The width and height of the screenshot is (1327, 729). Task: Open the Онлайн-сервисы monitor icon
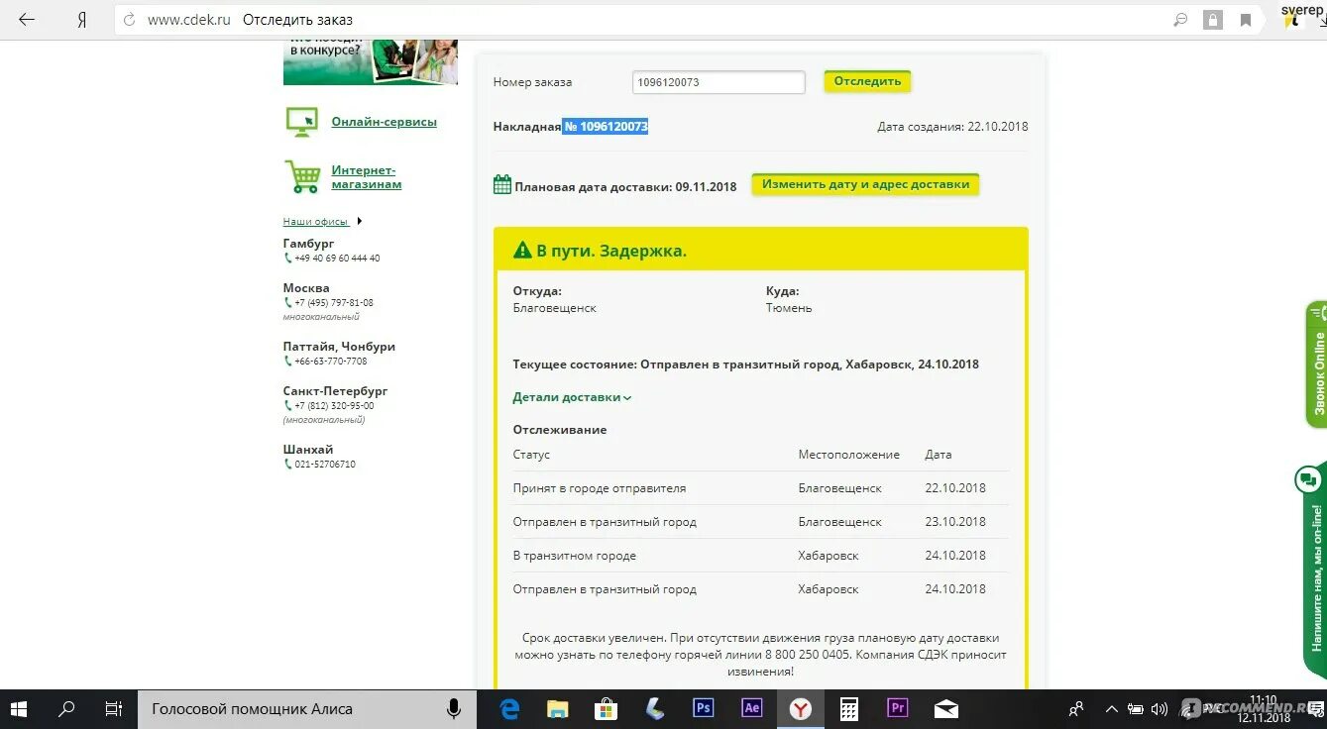302,122
